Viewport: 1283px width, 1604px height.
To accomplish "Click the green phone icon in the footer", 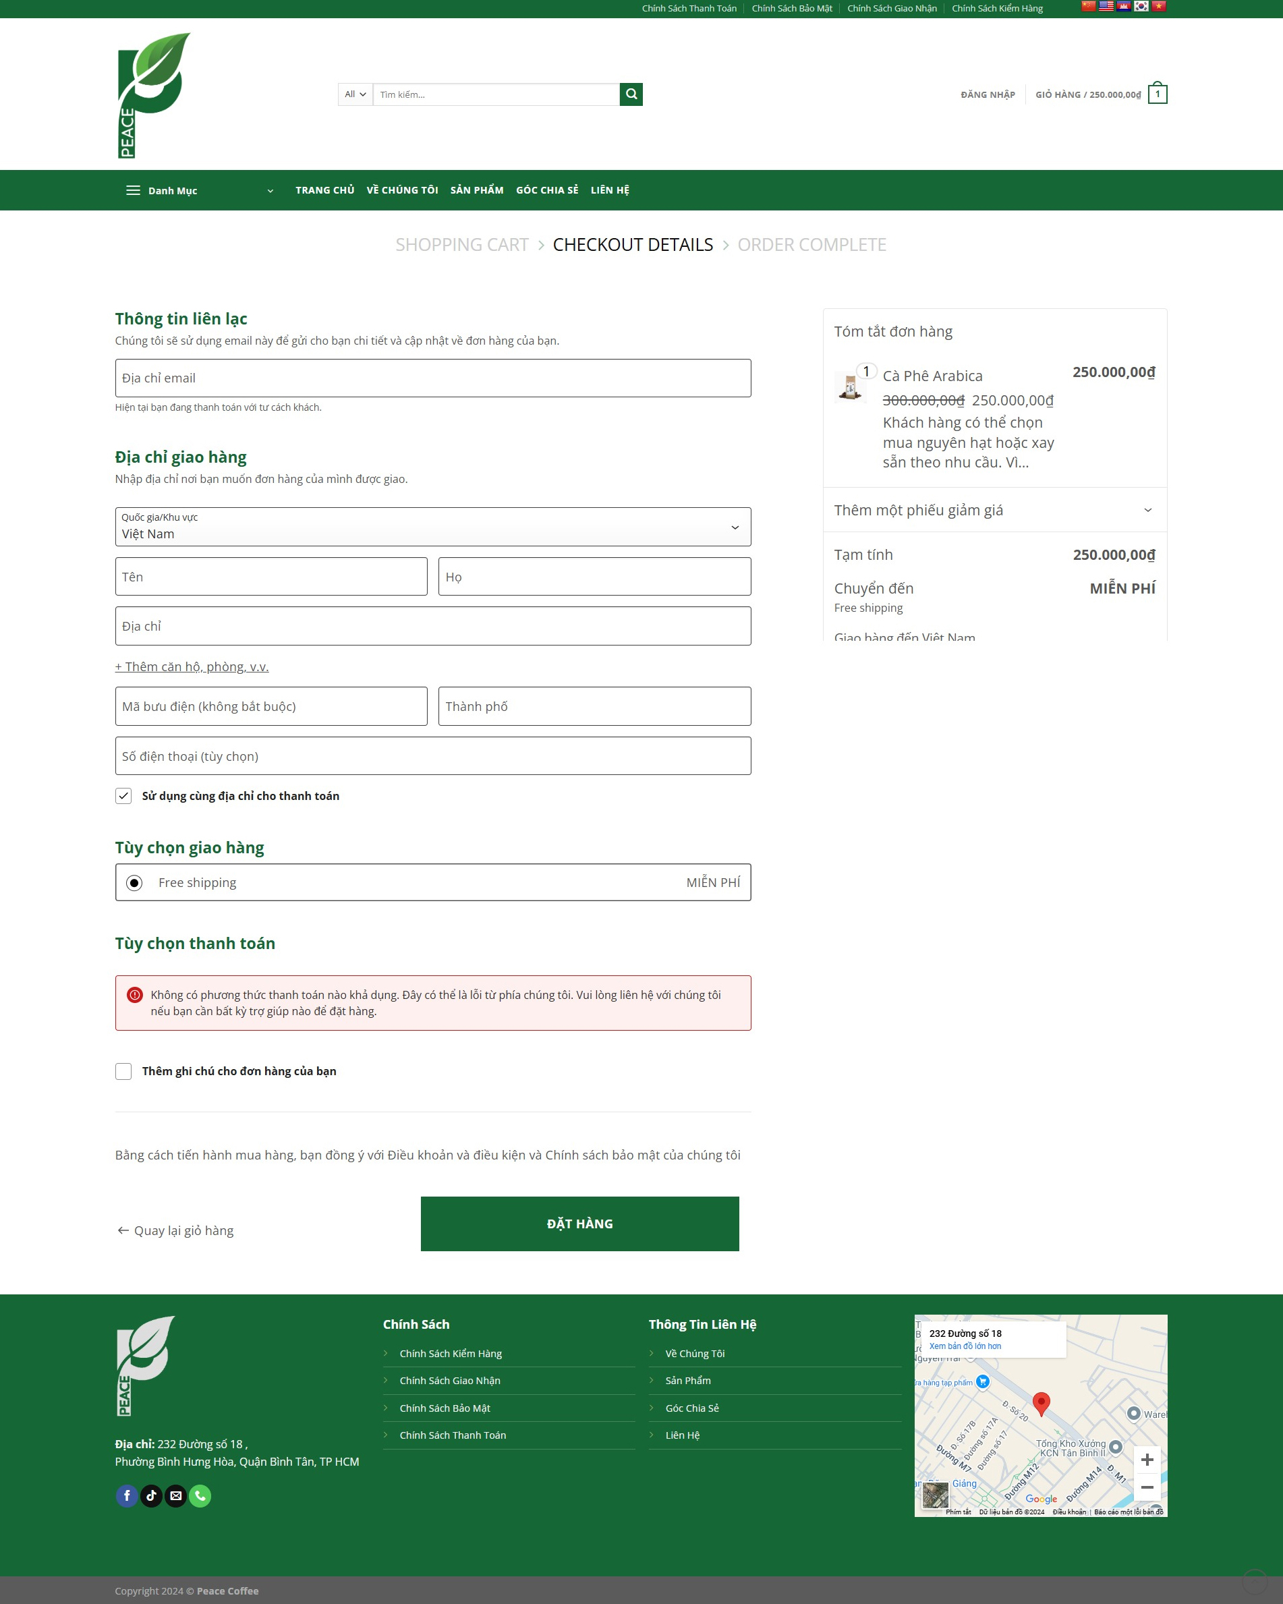I will click(x=200, y=1495).
